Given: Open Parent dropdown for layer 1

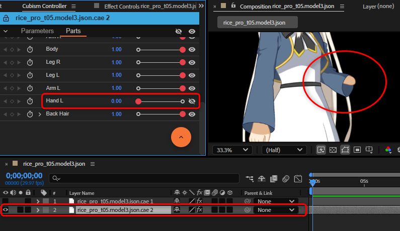Looking at the screenshot, I should point(276,201).
